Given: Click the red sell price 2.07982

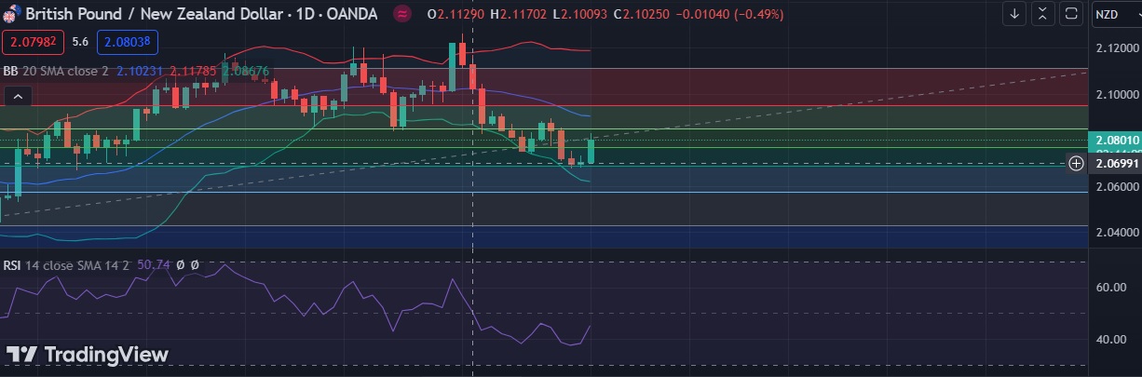Looking at the screenshot, I should click(33, 42).
